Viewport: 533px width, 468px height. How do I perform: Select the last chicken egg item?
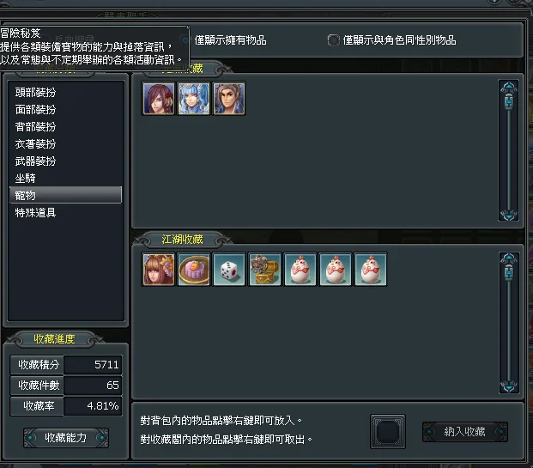(370, 270)
